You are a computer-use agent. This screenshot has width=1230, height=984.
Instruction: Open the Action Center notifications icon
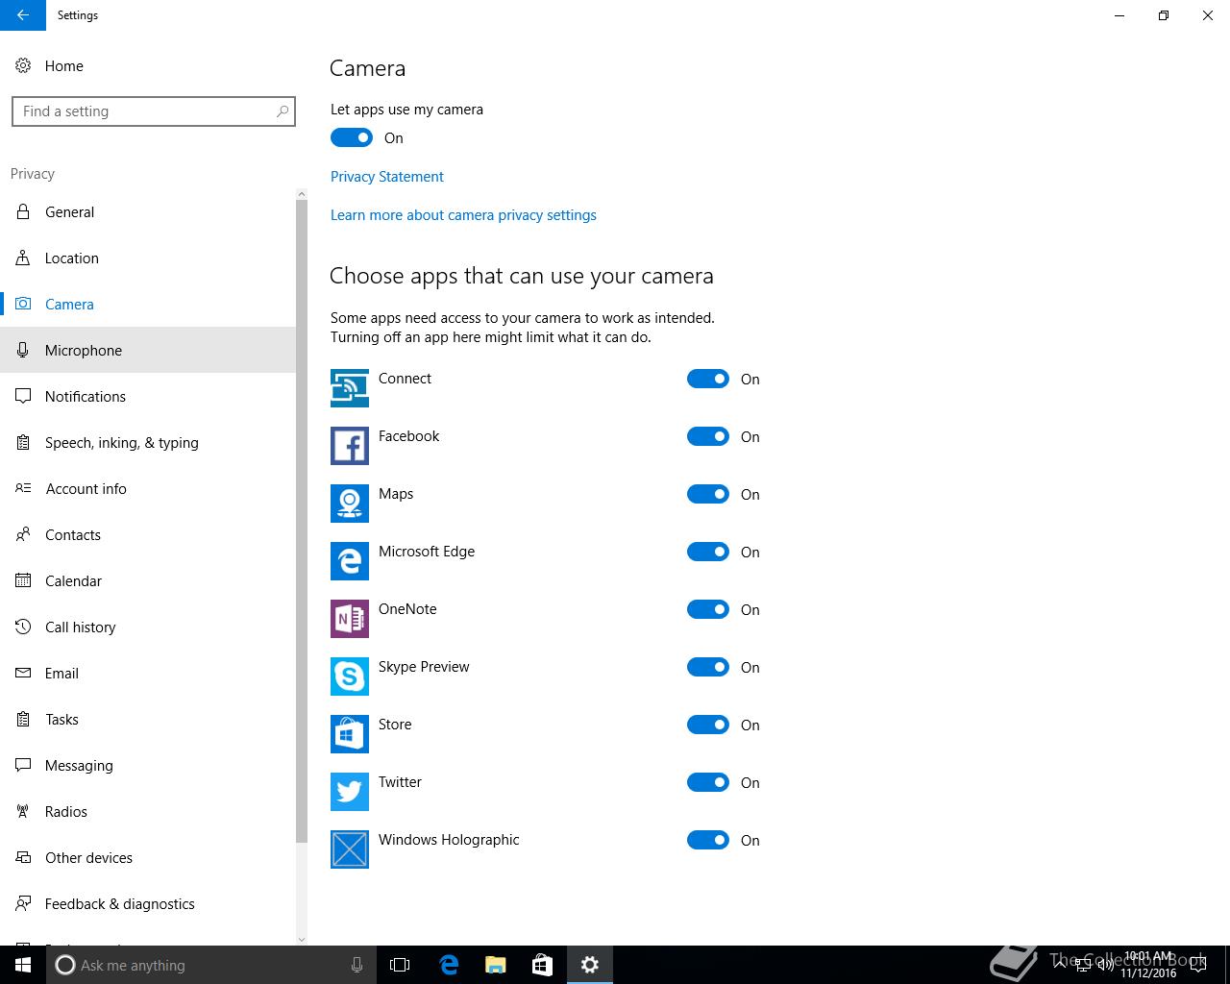coord(1197,965)
